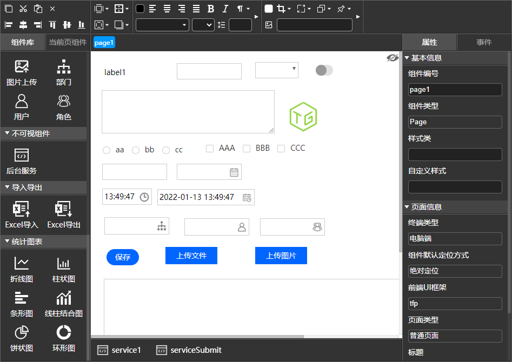This screenshot has height=362, width=512.
Task: Select the page1 tab
Action: (104, 43)
